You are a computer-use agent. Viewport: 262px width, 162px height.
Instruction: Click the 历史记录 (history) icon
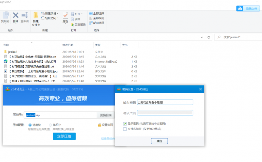(72, 24)
